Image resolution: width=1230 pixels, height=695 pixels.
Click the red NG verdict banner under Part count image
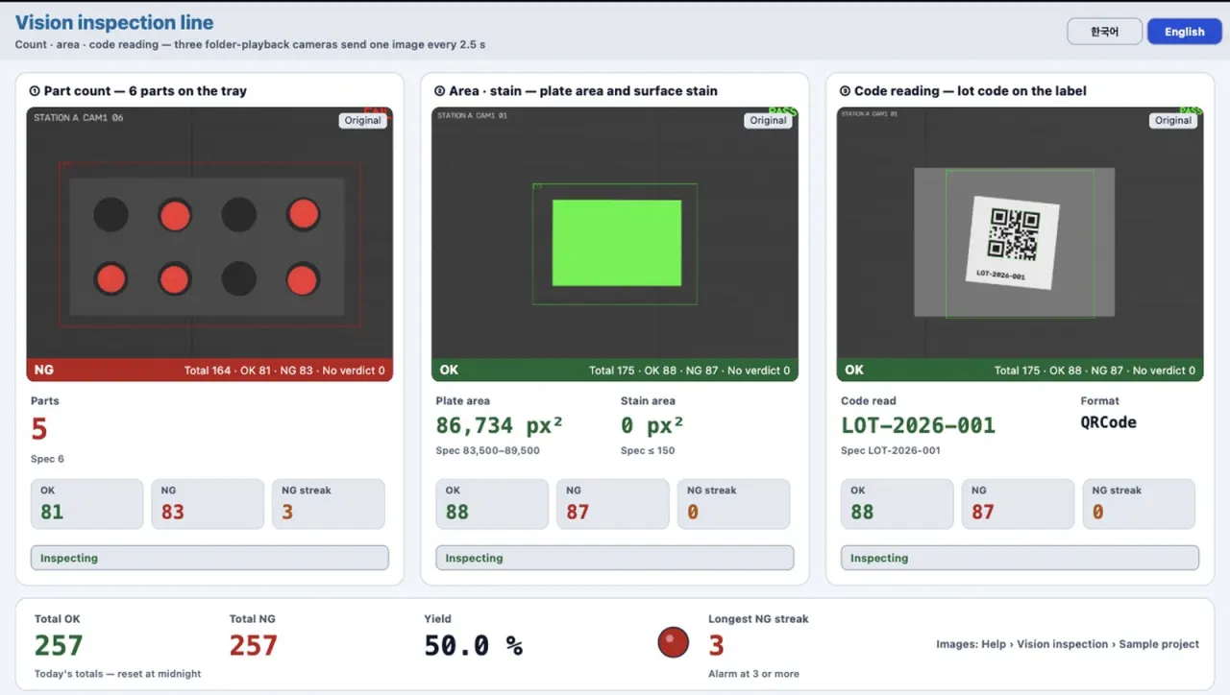[209, 371]
